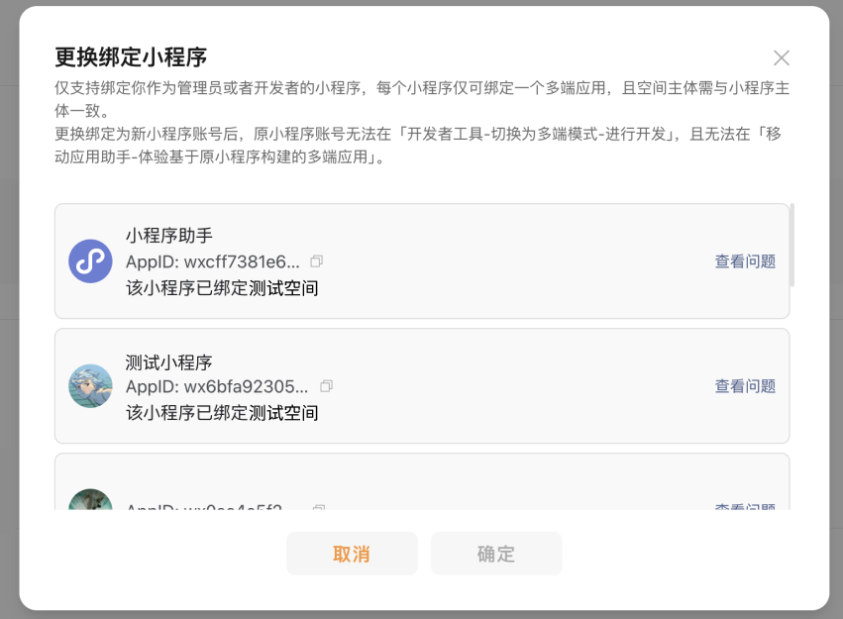The width and height of the screenshot is (843, 619).
Task: Click 该小程序已绑定测试空间 under 小程序助手
Action: point(222,288)
